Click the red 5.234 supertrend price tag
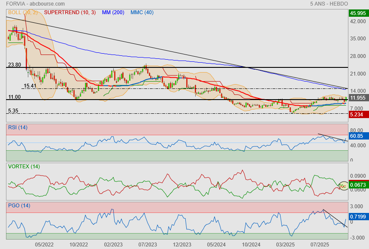 click(357, 115)
